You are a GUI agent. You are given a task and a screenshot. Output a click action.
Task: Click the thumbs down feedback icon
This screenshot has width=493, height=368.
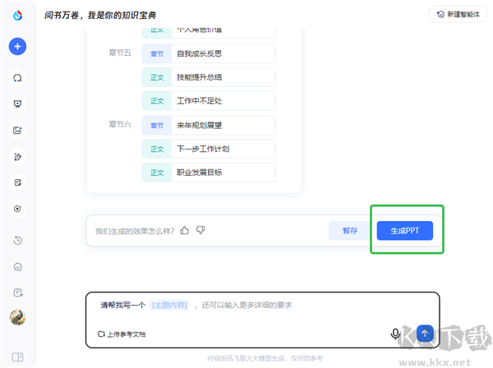[x=200, y=230]
